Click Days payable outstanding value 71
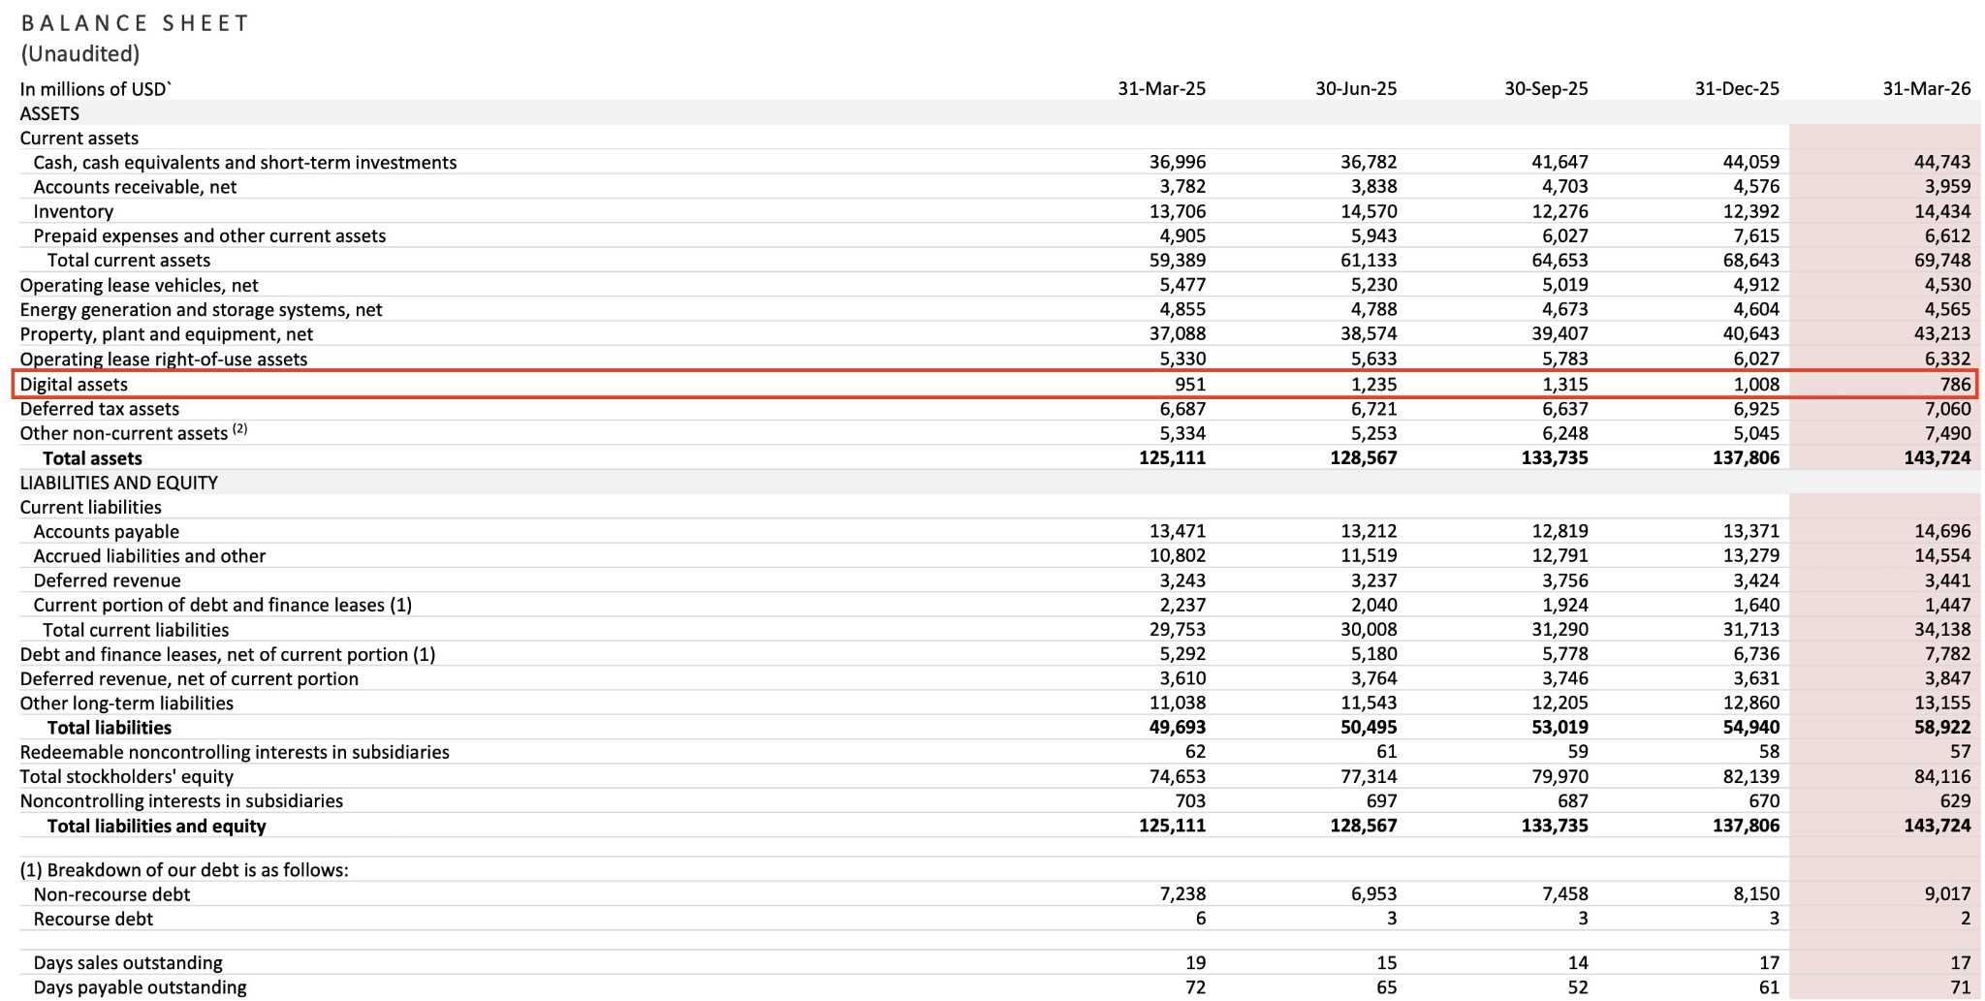Image resolution: width=1985 pixels, height=1001 pixels. coord(1960,987)
